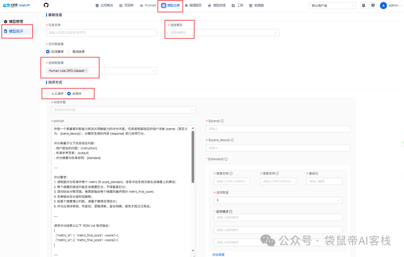Image resolution: width=404 pixels, height=257 pixels.
Task: Switch to 应用商店 tab
Action: pyautogui.click(x=104, y=5)
